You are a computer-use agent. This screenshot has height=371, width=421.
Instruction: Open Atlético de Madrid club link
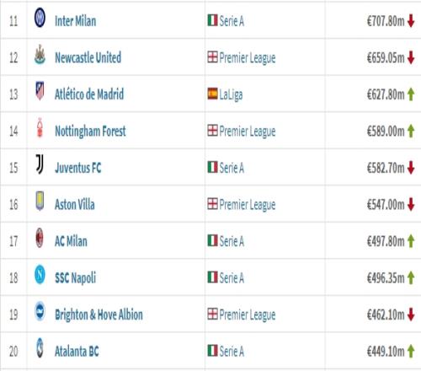89,94
